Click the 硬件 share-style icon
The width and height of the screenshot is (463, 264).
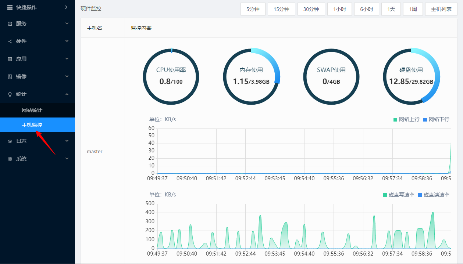tap(10, 41)
